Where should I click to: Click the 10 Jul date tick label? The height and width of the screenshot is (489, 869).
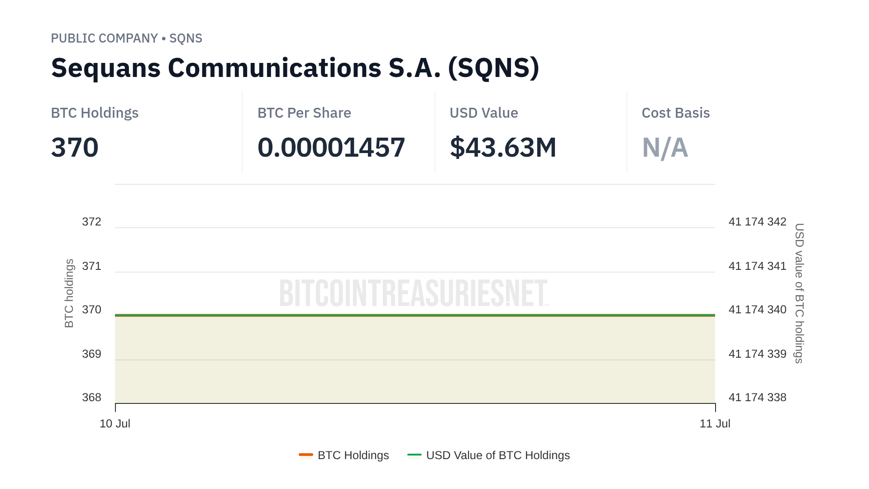(115, 424)
